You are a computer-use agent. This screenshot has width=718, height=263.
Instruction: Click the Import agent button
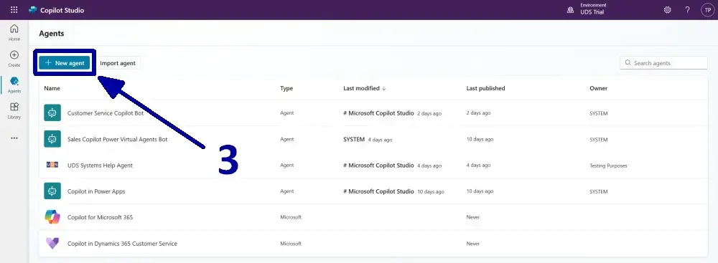[x=118, y=63]
